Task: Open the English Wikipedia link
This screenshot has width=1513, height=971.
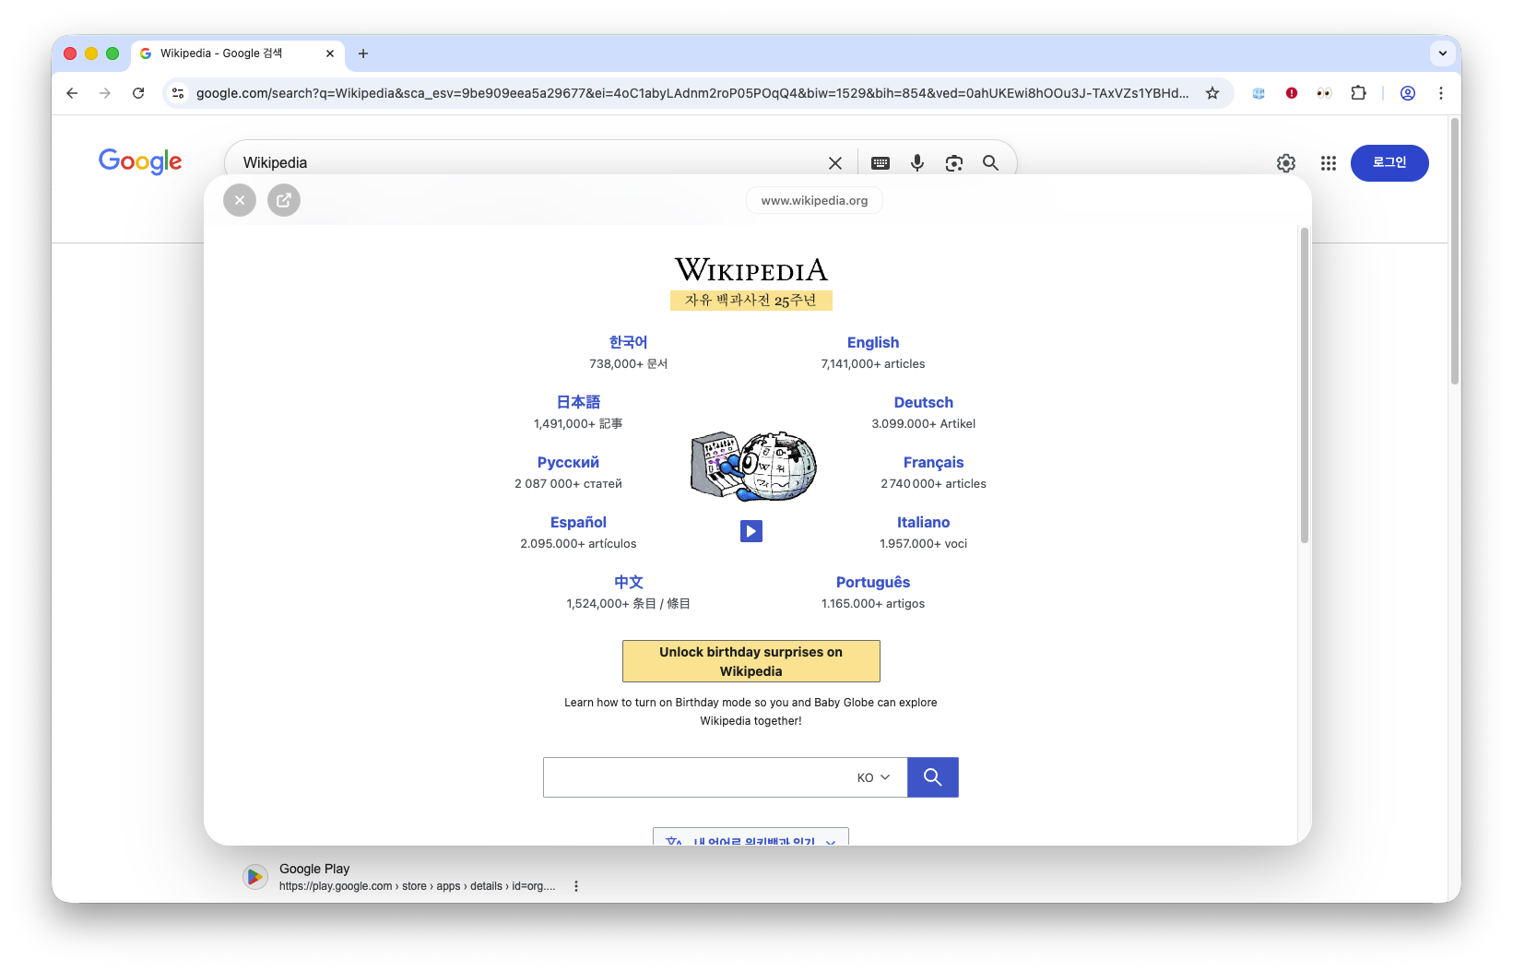Action: point(872,342)
